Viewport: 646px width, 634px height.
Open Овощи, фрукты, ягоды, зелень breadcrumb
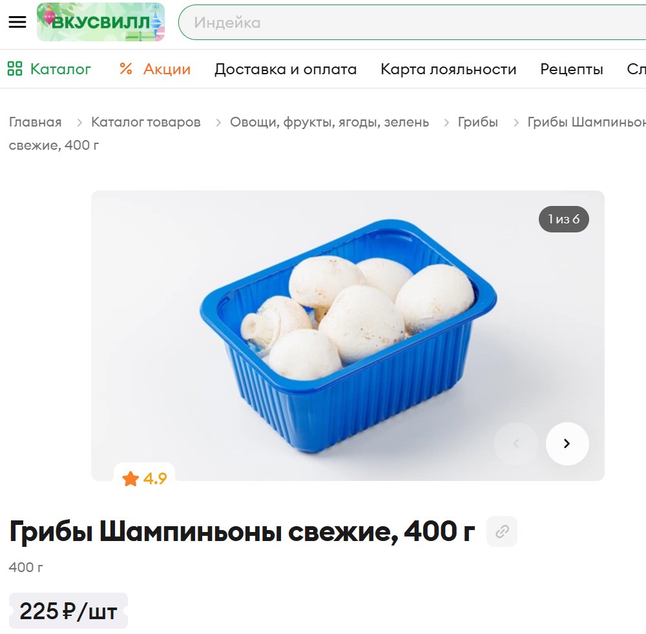pyautogui.click(x=329, y=122)
